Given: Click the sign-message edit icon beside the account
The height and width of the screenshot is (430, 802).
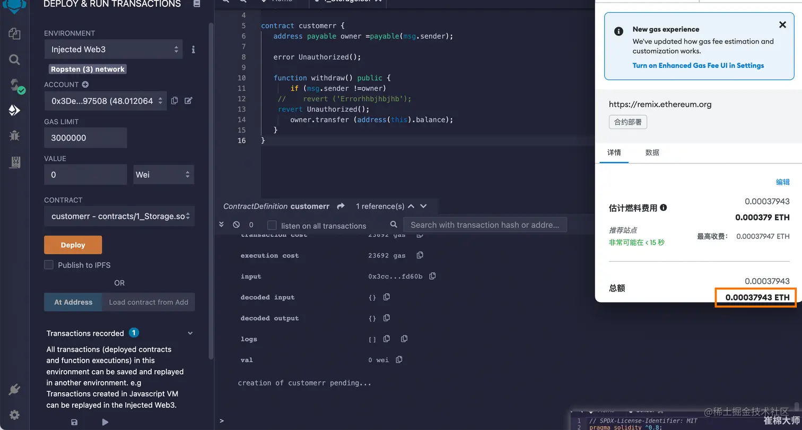Looking at the screenshot, I should (188, 100).
